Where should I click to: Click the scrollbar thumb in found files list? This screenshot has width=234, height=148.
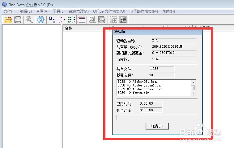pos(193,88)
